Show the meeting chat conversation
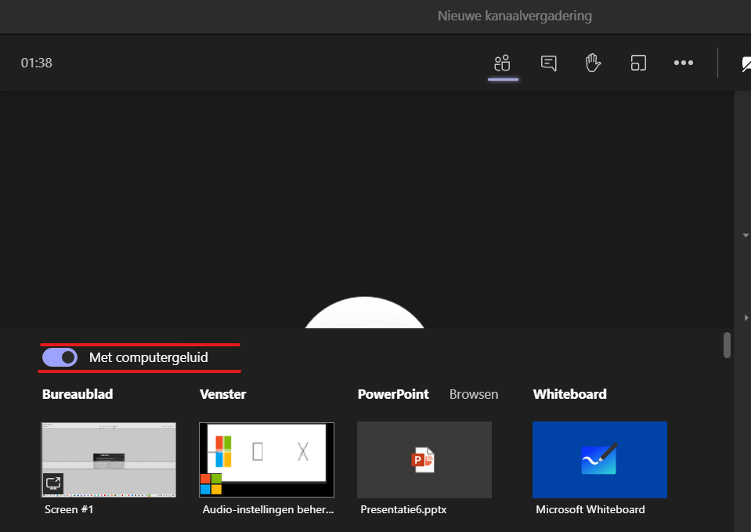The height and width of the screenshot is (532, 751). [549, 63]
